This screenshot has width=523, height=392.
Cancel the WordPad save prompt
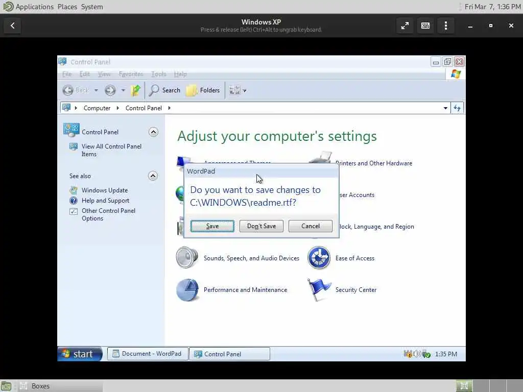(x=310, y=226)
